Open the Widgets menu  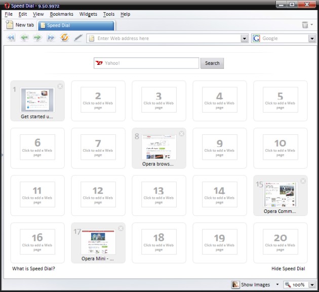pyautogui.click(x=88, y=14)
